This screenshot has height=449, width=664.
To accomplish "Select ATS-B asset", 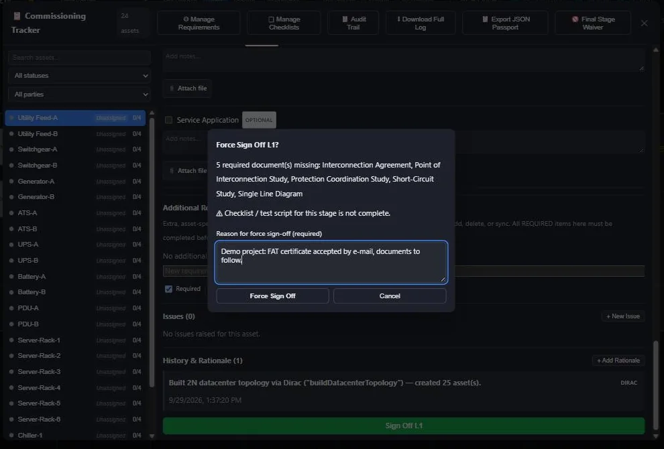I will click(x=75, y=229).
